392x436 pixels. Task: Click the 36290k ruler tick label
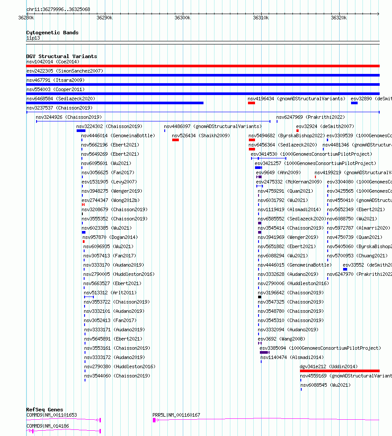[104, 18]
